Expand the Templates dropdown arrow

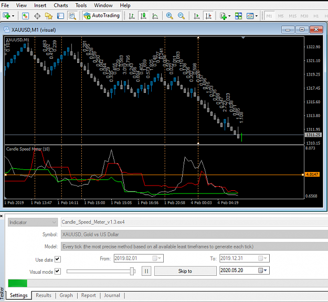pos(257,16)
